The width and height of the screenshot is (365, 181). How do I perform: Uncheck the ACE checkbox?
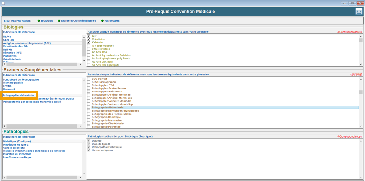coord(89,36)
